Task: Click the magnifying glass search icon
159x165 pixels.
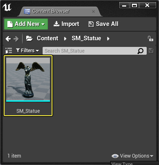Action: [x=141, y=51]
